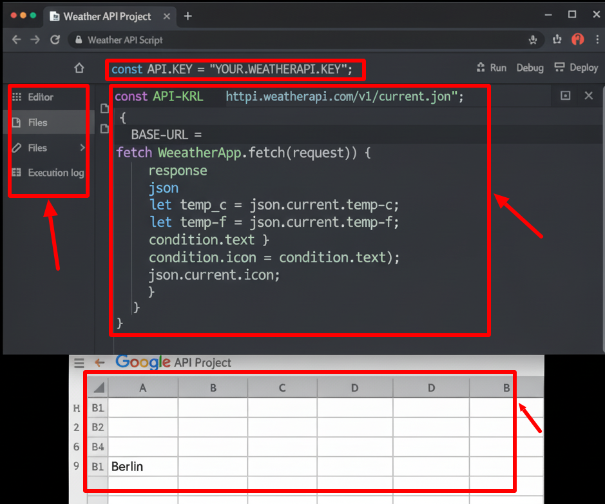
Task: Click the API Project title in the Sheets window
Action: (202, 363)
